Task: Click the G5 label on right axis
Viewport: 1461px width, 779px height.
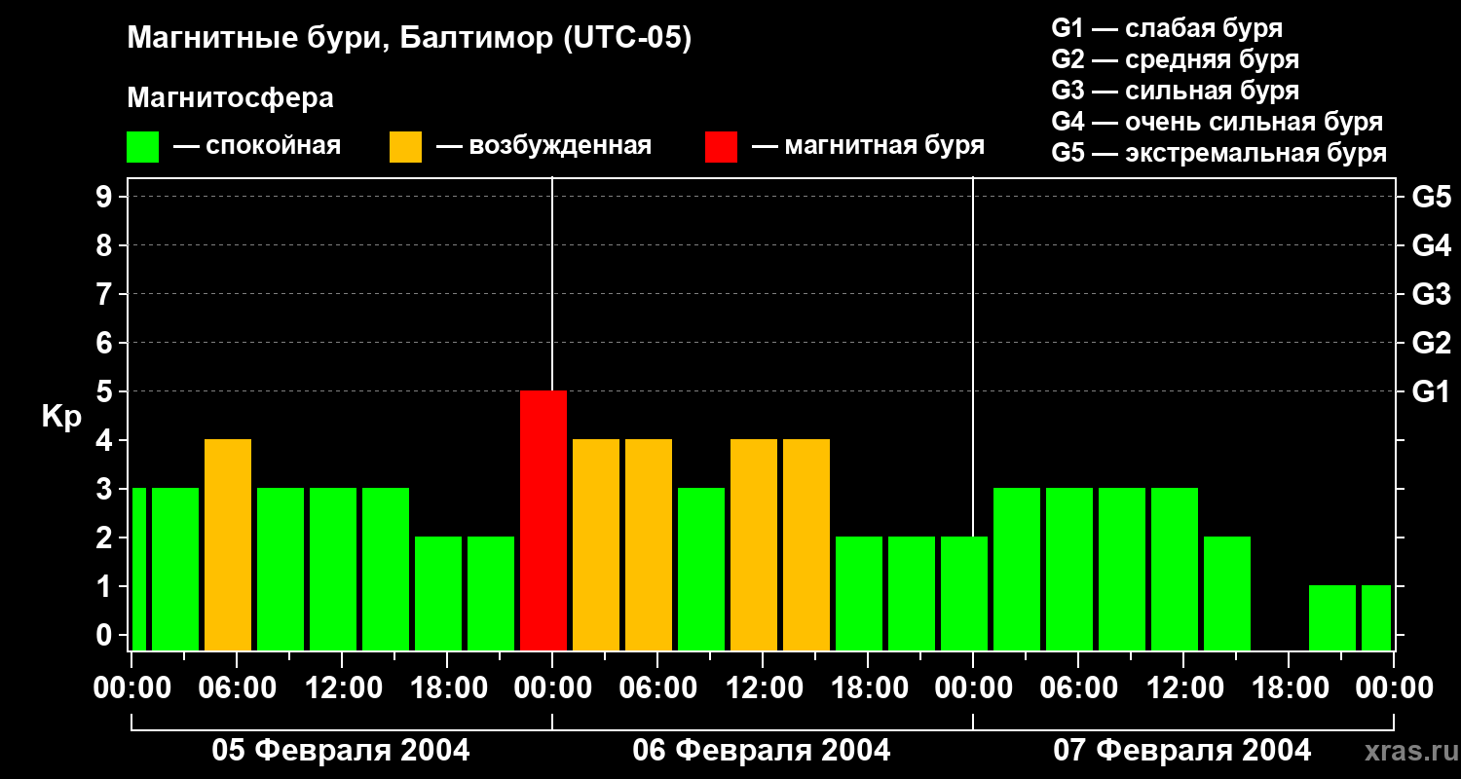Action: [x=1431, y=198]
